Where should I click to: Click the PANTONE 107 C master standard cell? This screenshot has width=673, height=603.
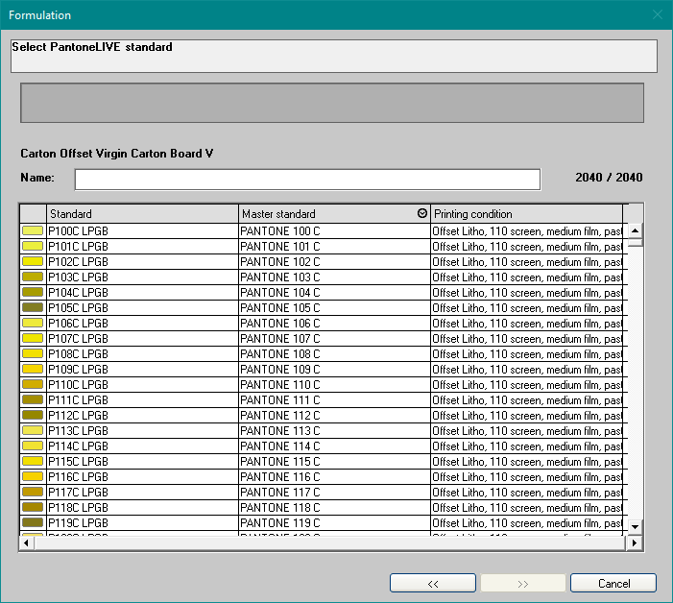click(x=334, y=339)
